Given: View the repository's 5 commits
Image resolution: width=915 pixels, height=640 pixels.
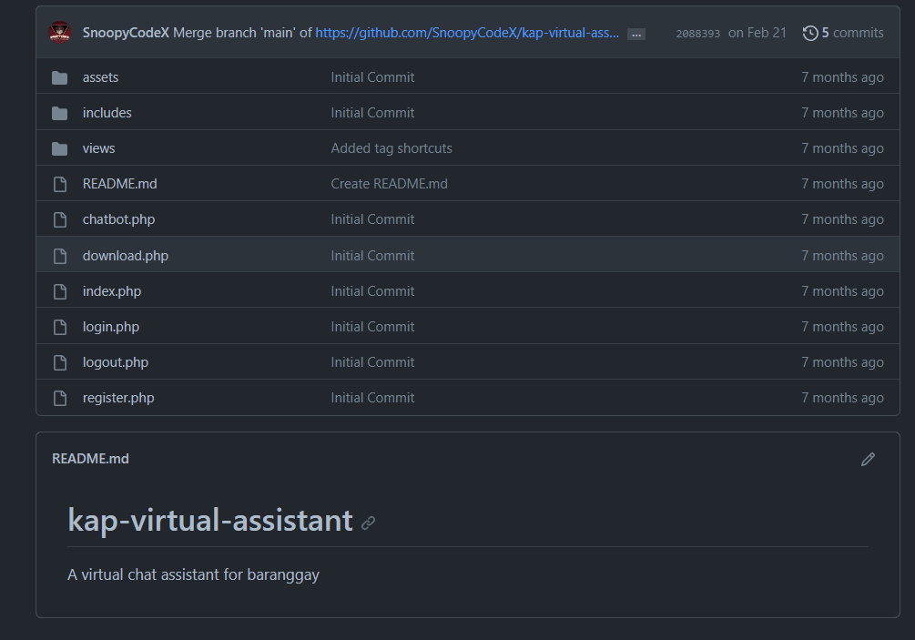Looking at the screenshot, I should click(x=850, y=33).
